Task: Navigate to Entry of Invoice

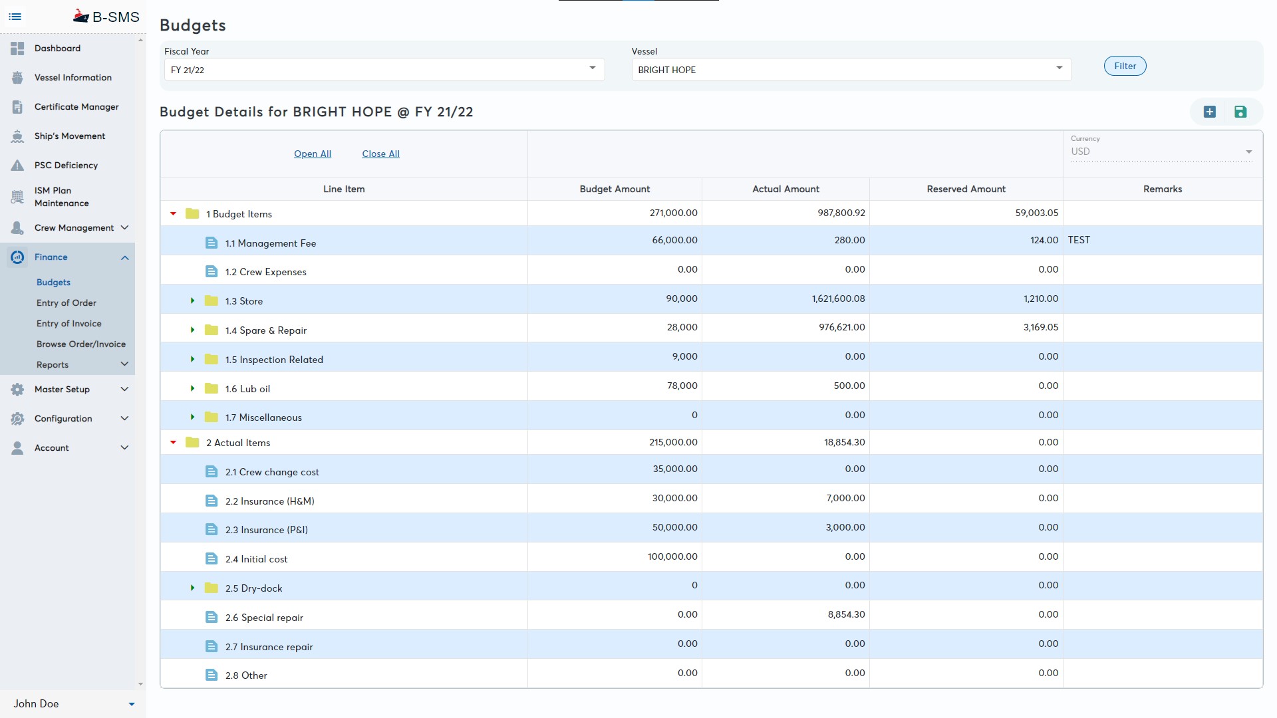Action: point(69,323)
